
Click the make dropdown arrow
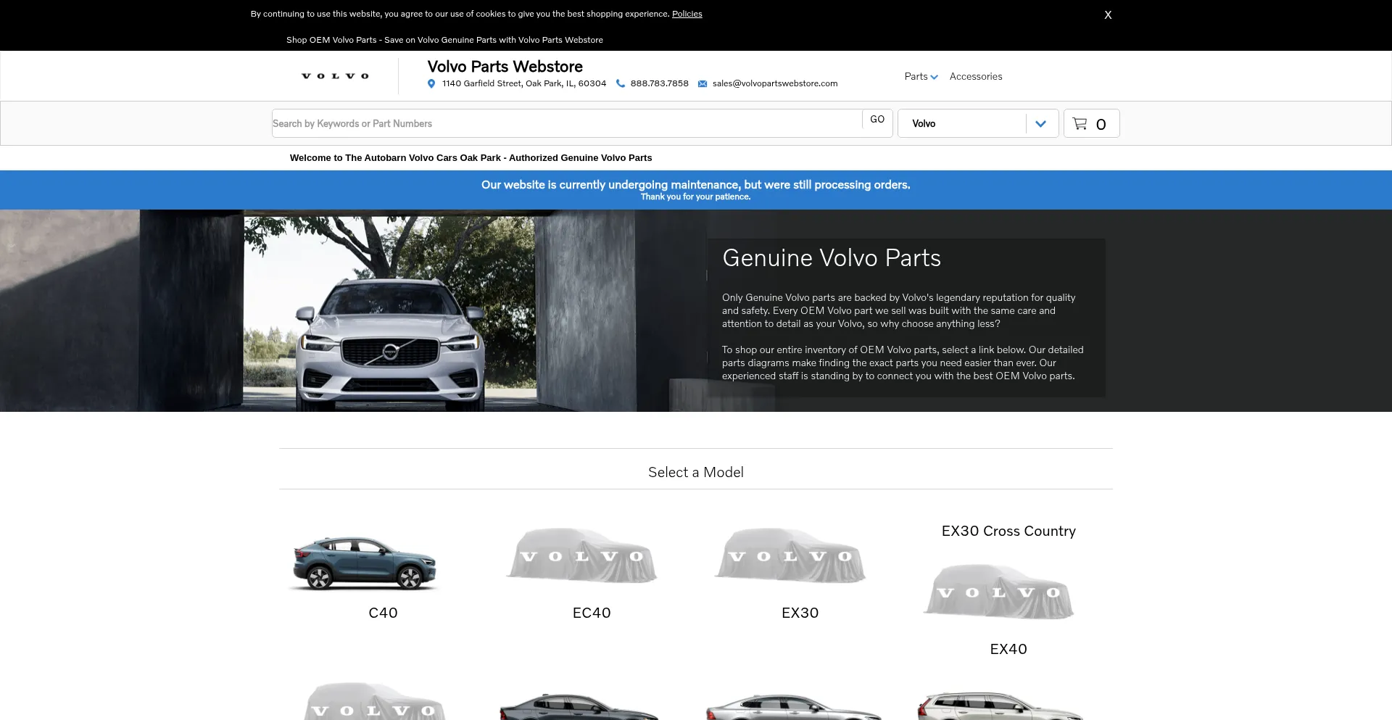point(1041,124)
